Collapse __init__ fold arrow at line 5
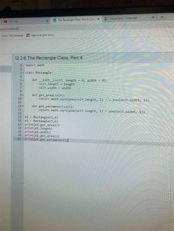This screenshot has height=231, width=174. (x=23, y=80)
